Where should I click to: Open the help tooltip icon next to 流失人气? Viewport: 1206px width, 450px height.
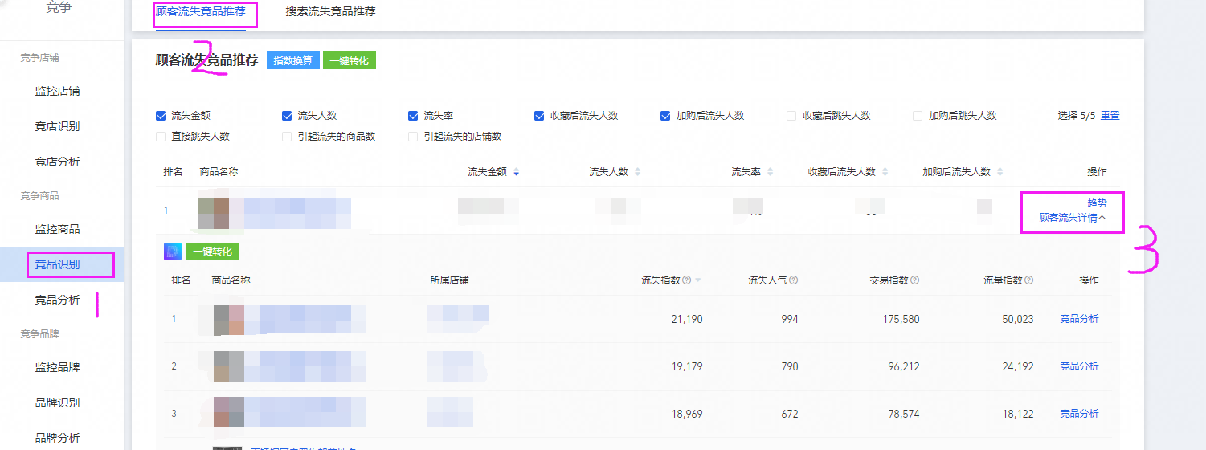coord(793,280)
